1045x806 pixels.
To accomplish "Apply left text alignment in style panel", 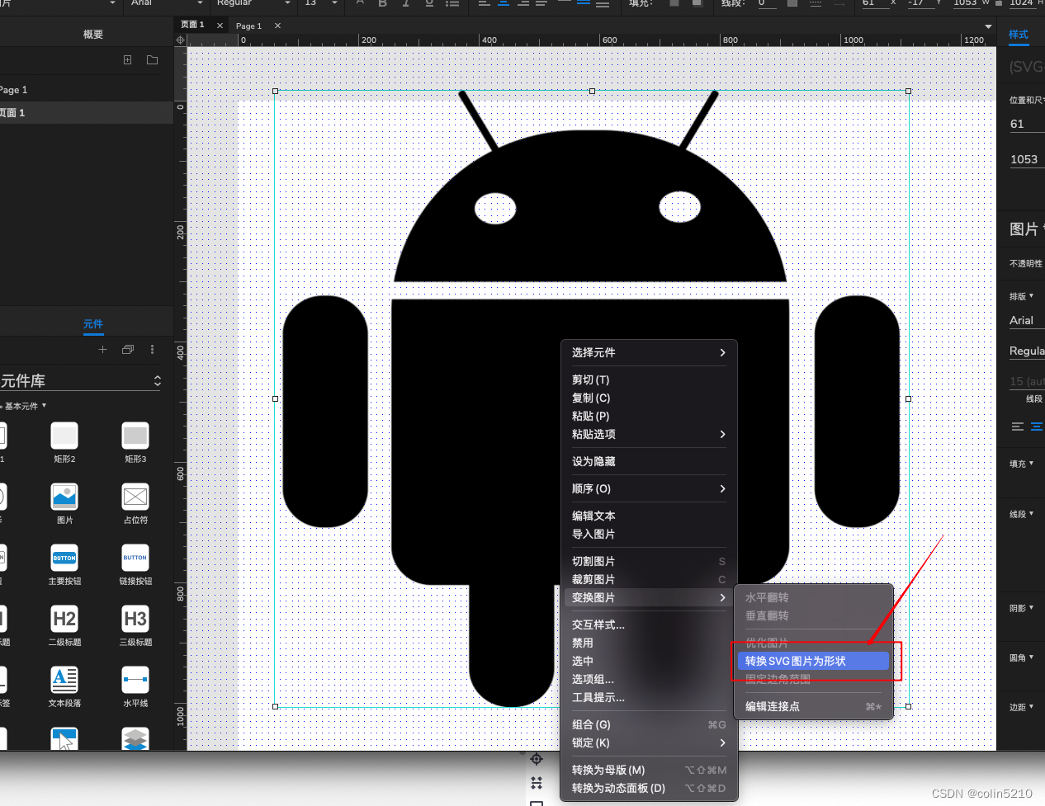I will pyautogui.click(x=1018, y=427).
